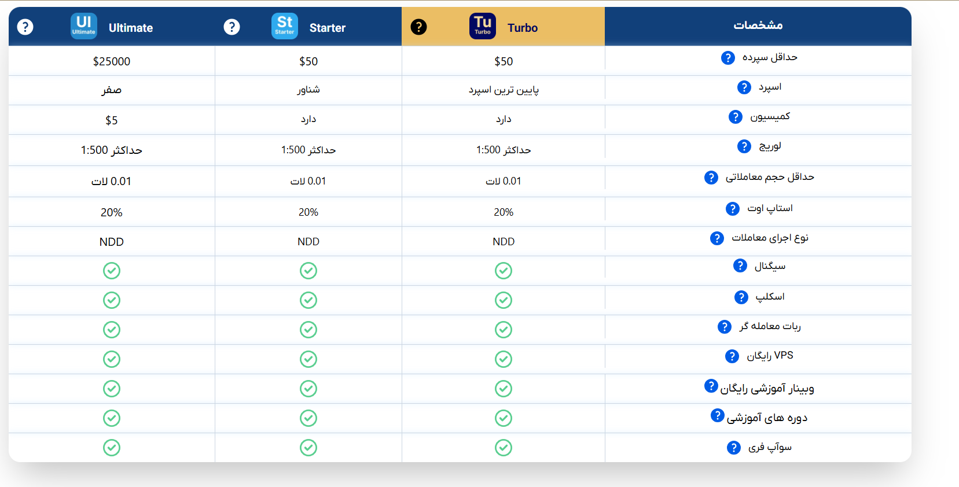Click the $25000 minimum deposit value
The width and height of the screenshot is (959, 487).
tap(112, 61)
